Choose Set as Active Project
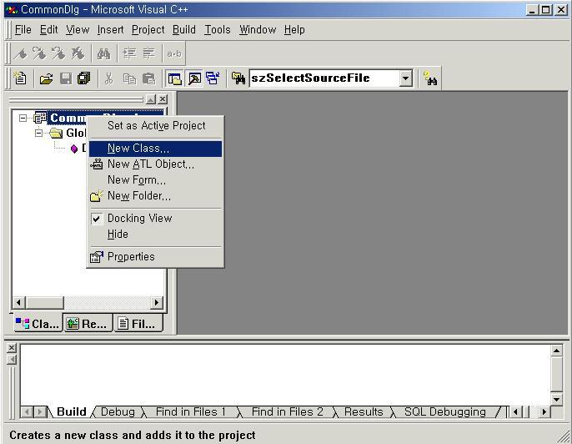Screen dimensions: 572x444 (x=155, y=125)
